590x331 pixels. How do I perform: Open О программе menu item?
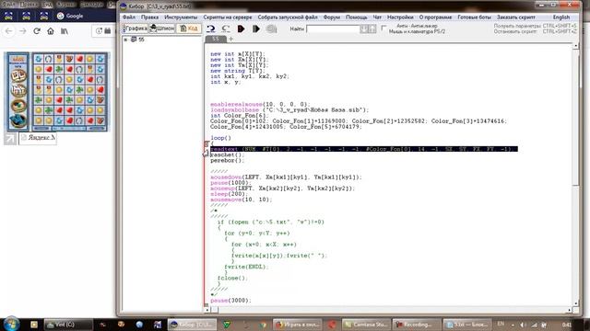tap(435, 17)
